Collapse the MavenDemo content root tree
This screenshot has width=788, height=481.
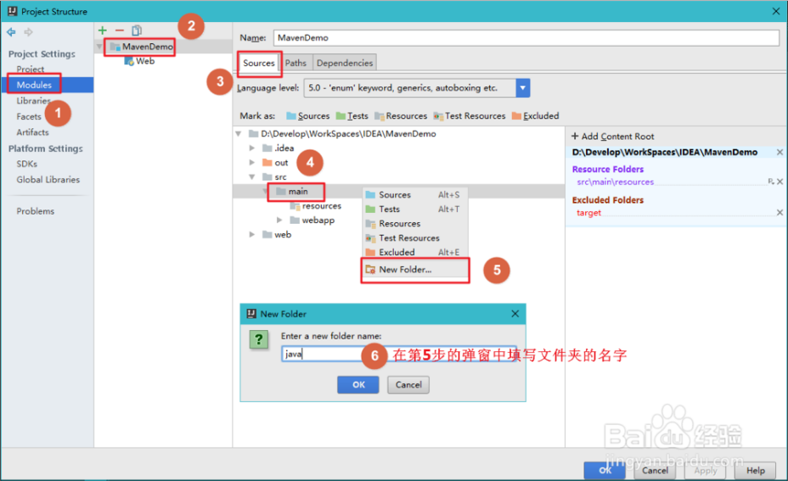coord(239,134)
